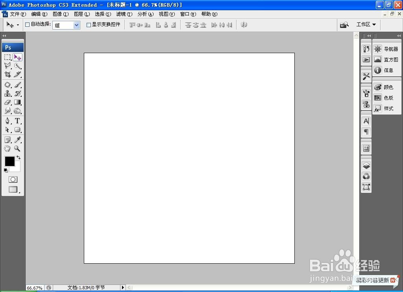The image size is (403, 292).
Task: Select the Brush tool
Action: point(17,85)
